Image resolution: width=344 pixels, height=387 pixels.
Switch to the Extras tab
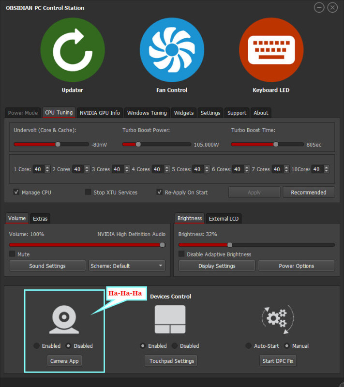tap(40, 219)
